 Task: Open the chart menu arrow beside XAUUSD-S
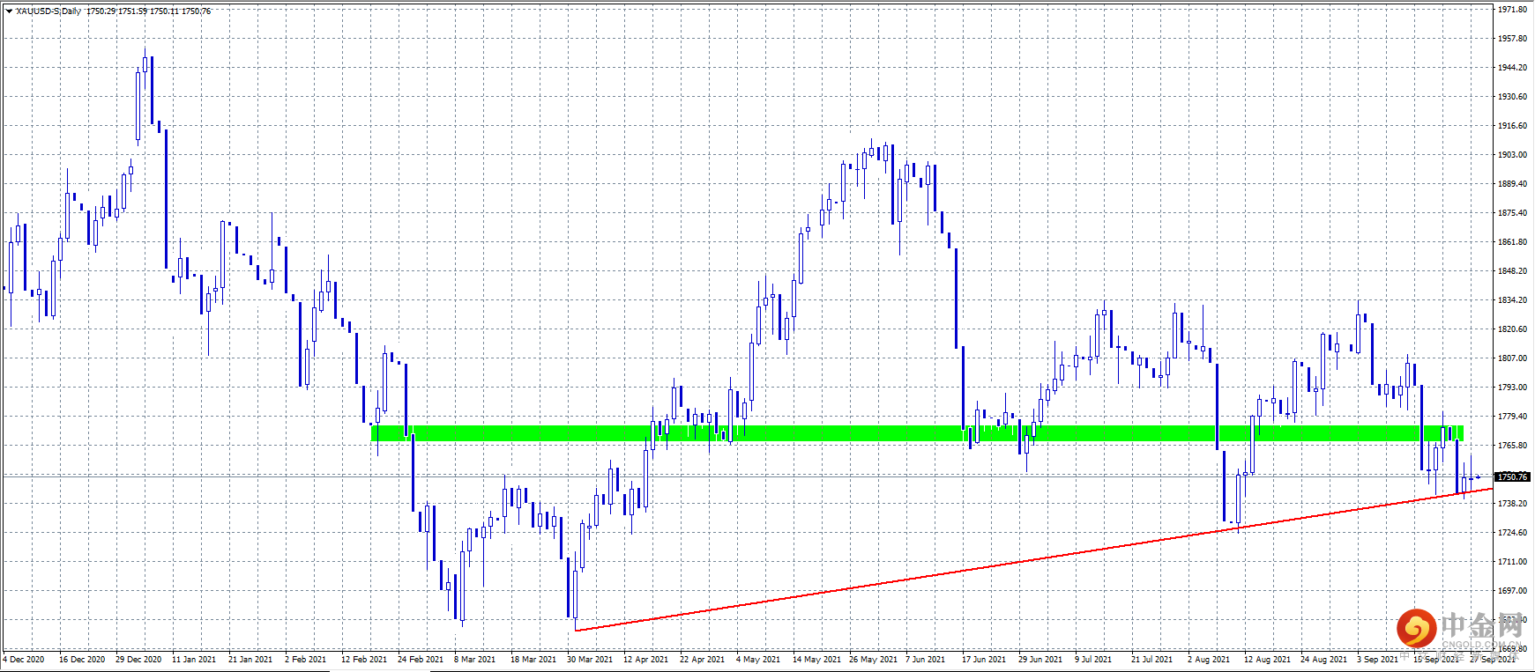(9, 11)
